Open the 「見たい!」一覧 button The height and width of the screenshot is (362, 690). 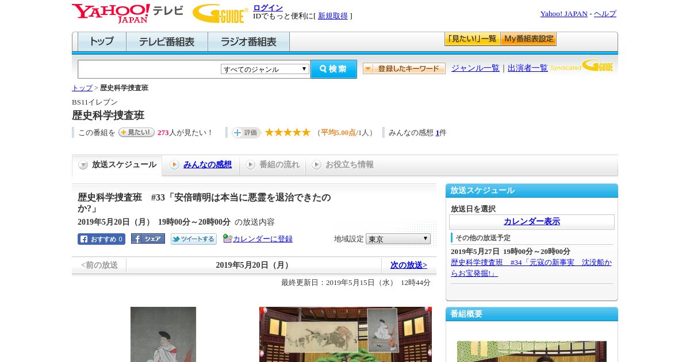472,39
